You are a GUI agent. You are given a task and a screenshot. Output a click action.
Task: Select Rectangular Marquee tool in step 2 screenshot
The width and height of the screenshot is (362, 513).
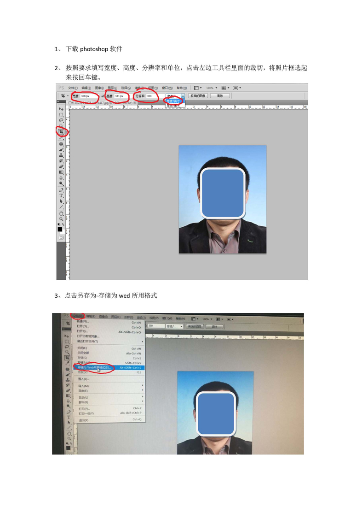coord(61,114)
